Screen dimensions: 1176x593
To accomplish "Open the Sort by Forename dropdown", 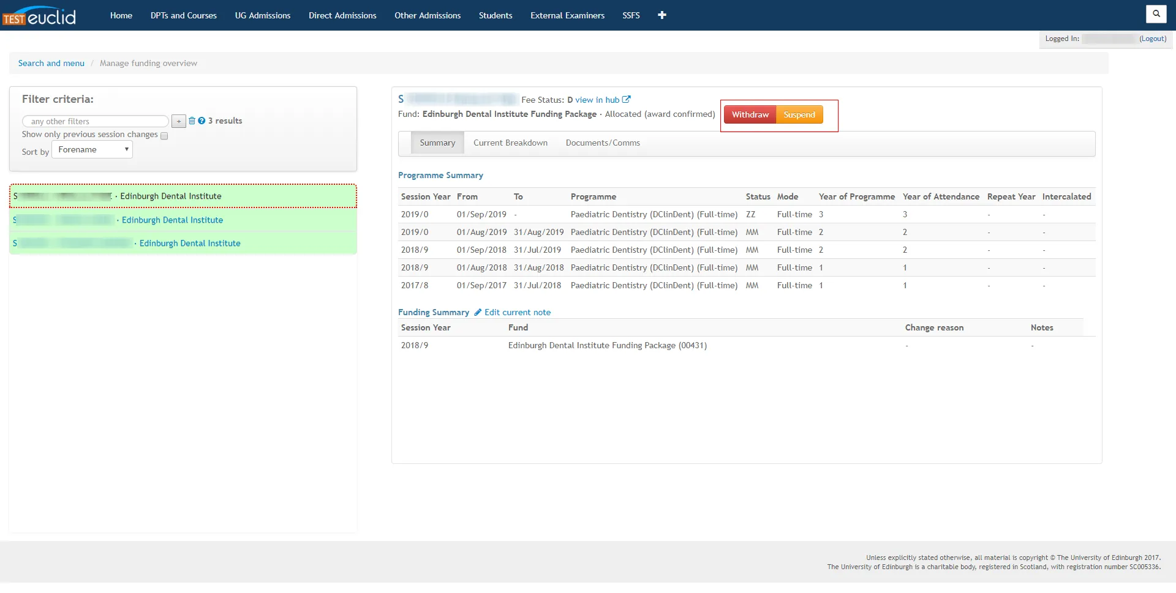I will [92, 150].
